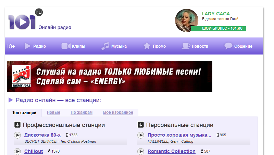The height and width of the screenshot is (155, 274).
Task: Switch to the По жанрам tab
Action: pos(82,112)
